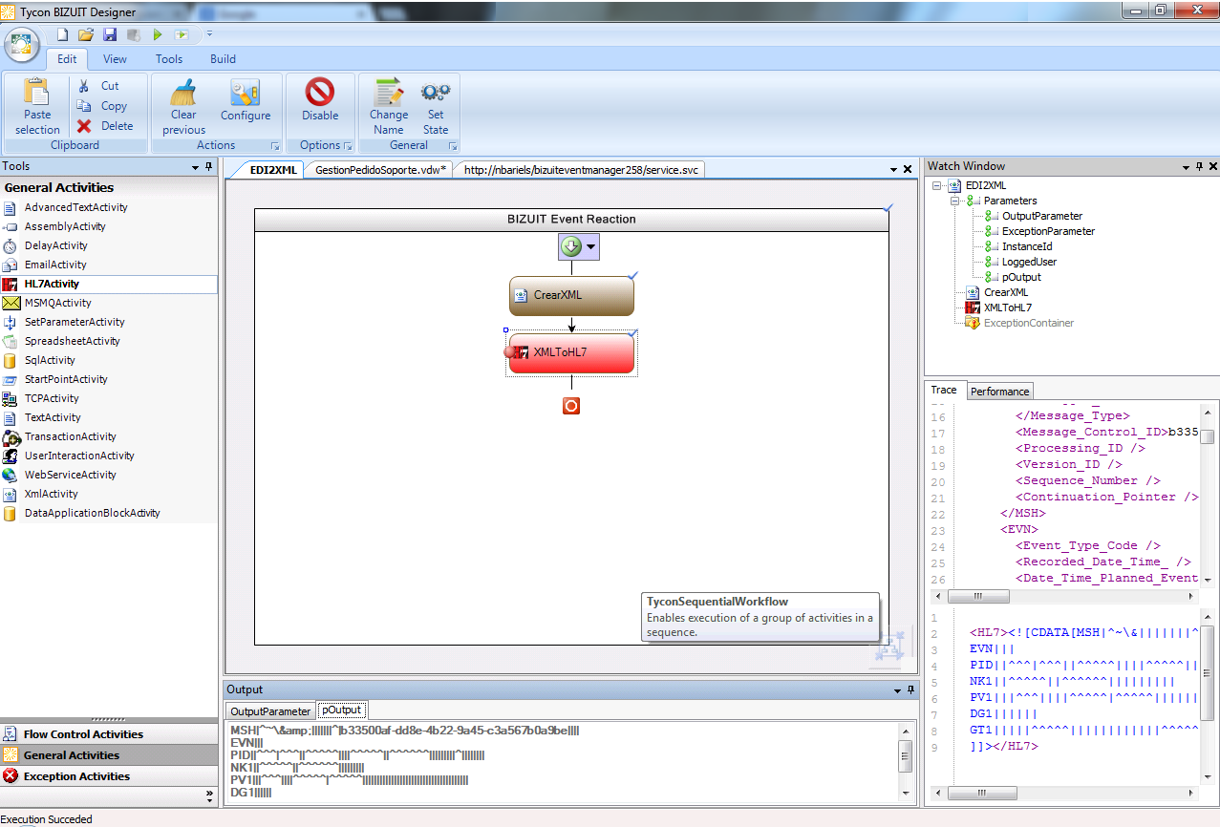Switch to the service.svc URL tab

(580, 170)
